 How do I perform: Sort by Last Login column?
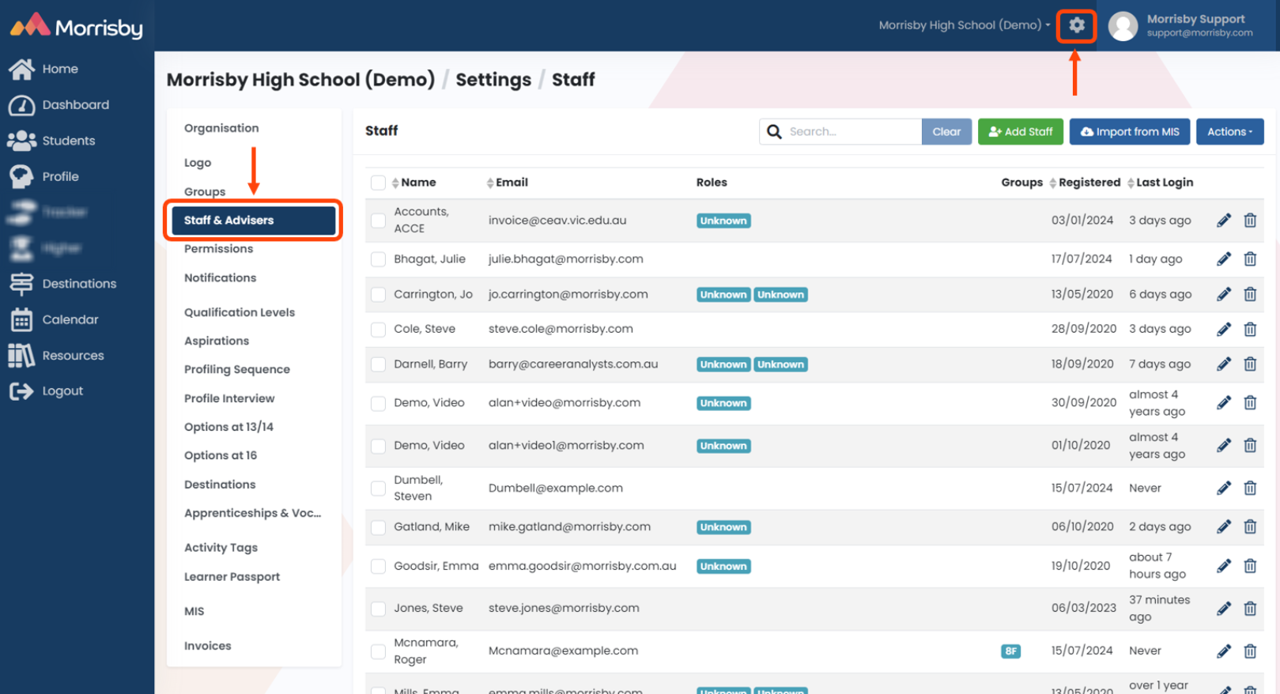coord(1160,183)
